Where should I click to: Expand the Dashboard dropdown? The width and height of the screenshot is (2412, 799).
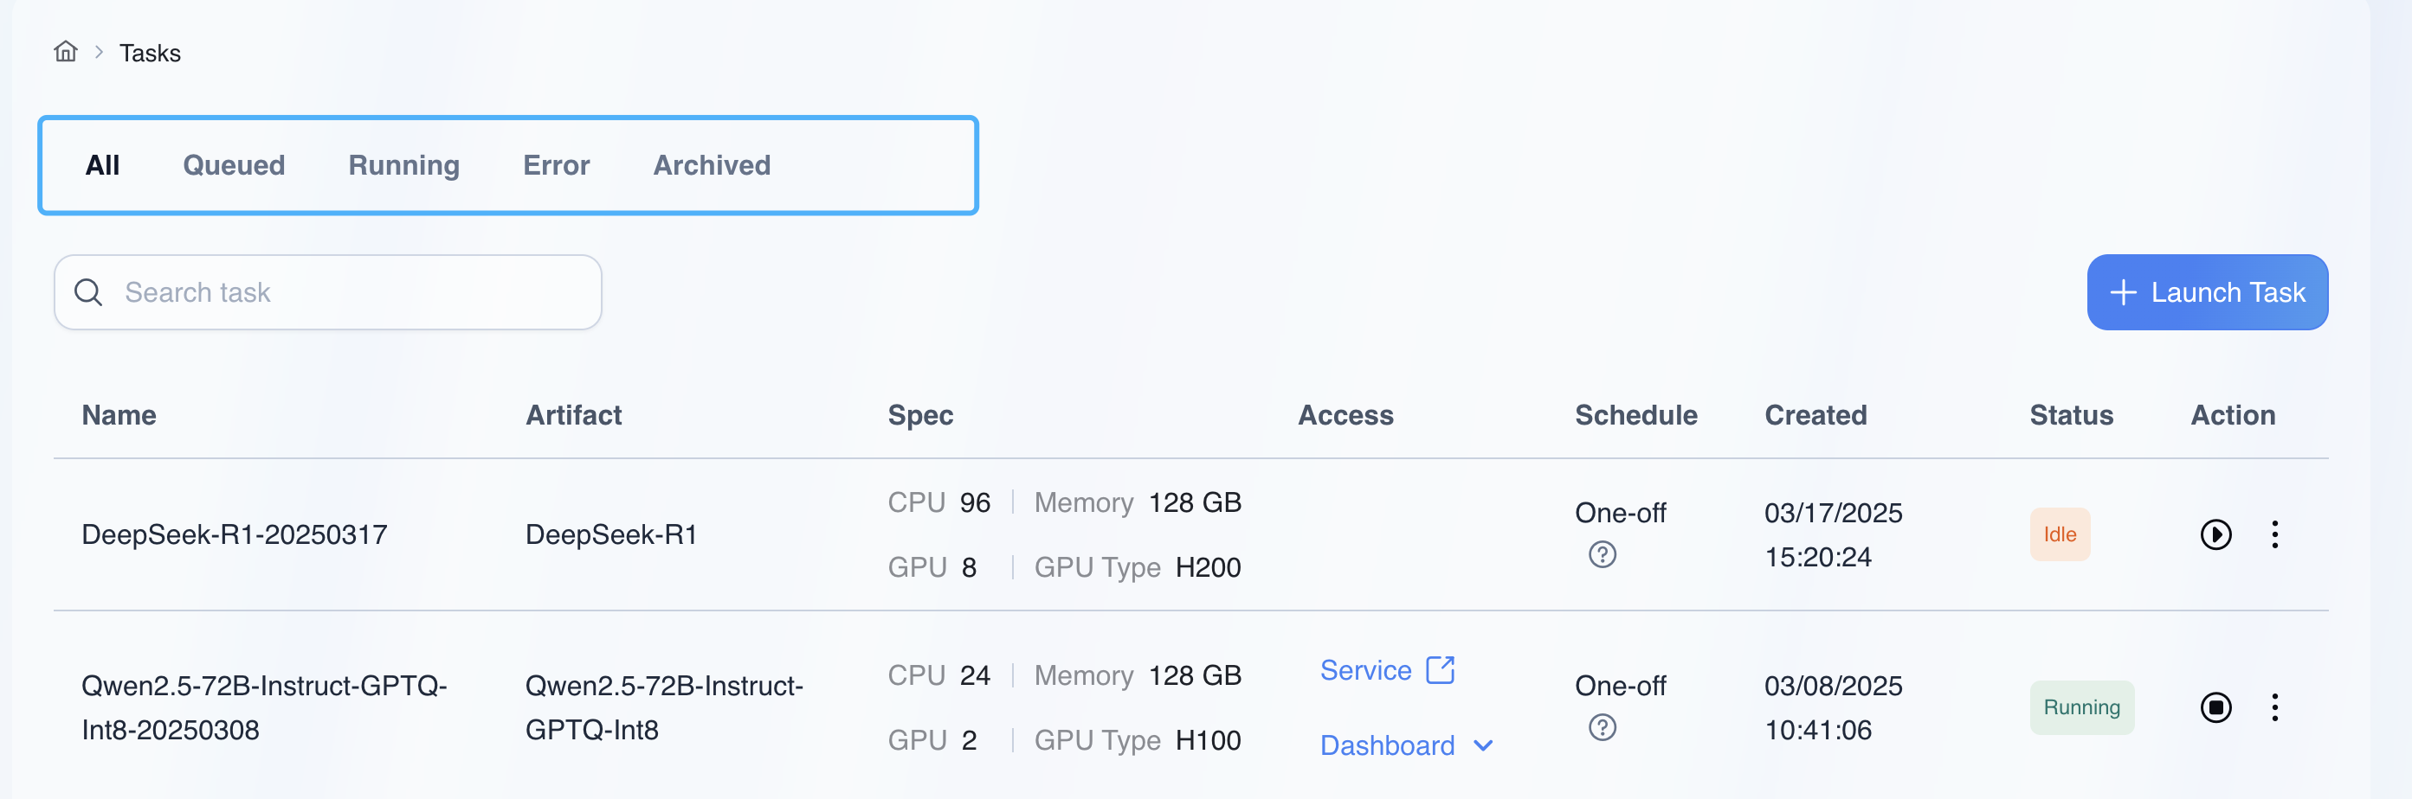click(1482, 745)
